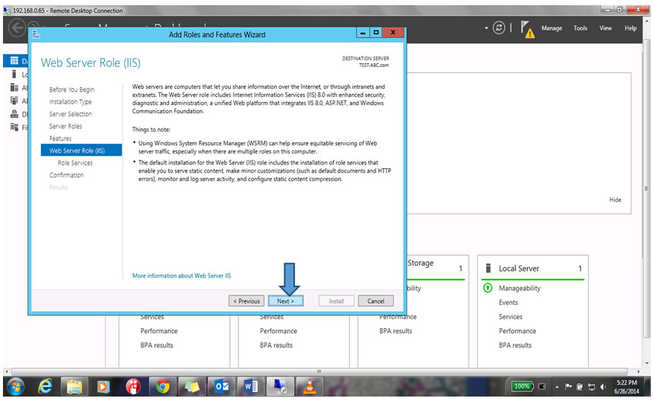Click the horizontal scrollbar right arrow
Image resolution: width=653 pixels, height=401 pixels.
(x=638, y=371)
